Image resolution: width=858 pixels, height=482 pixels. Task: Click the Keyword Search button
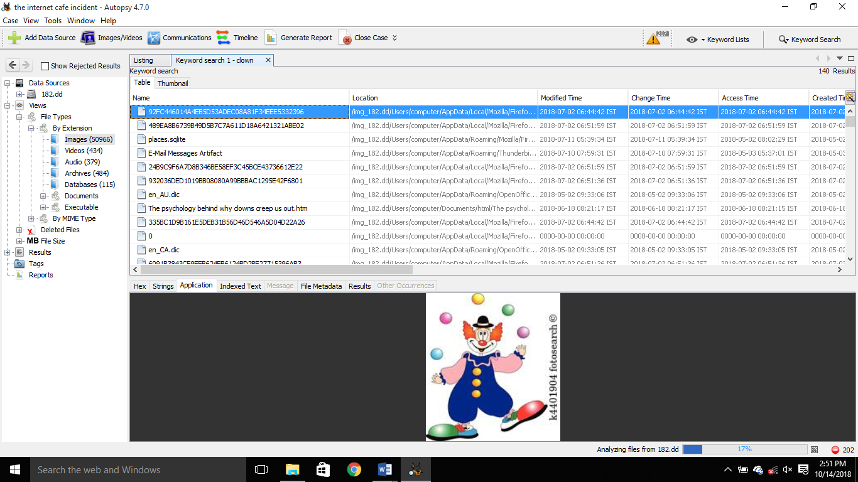tap(810, 40)
